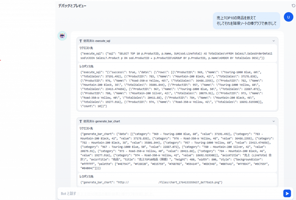The height and width of the screenshot is (200, 296).
Task: Click the '使用済み execute_sql' header label
Action: point(97,41)
